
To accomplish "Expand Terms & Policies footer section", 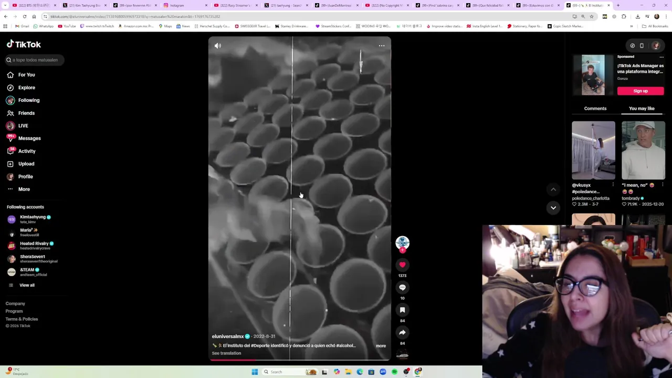I will pyautogui.click(x=22, y=319).
